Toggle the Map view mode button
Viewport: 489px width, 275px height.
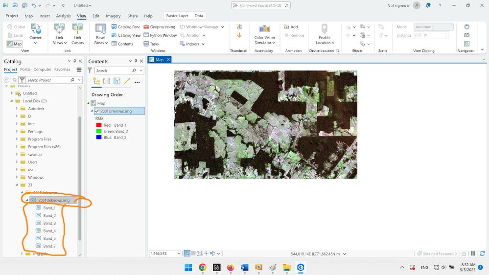click(x=15, y=44)
